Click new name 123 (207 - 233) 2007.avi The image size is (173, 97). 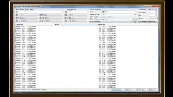pos(107,41)
